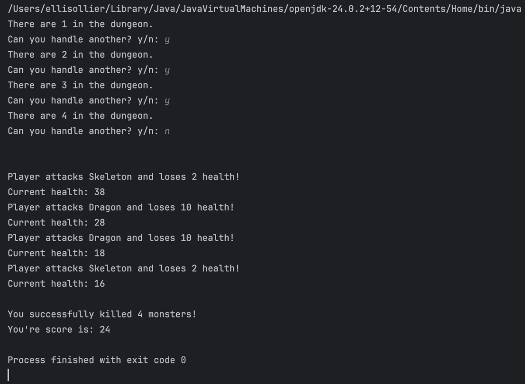Click the "Current health: 16" line
This screenshot has height=384, width=525.
coord(56,284)
